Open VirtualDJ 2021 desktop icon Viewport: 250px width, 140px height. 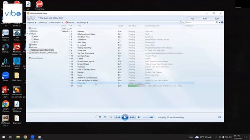pyautogui.click(x=5, y=92)
